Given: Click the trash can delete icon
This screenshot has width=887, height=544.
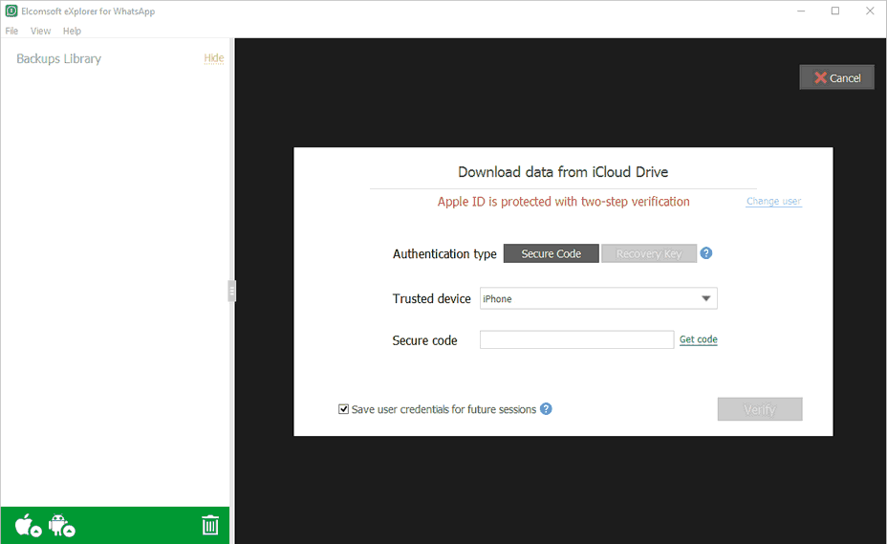Looking at the screenshot, I should (x=210, y=525).
